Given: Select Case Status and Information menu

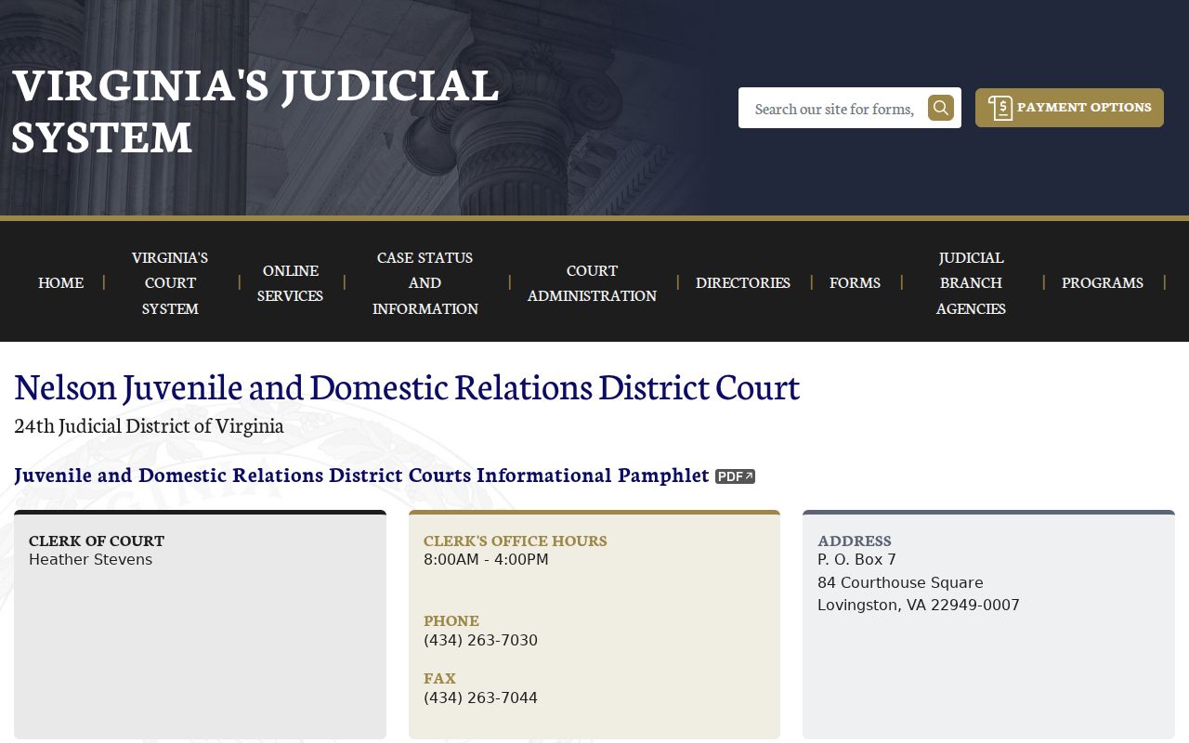Looking at the screenshot, I should coord(425,282).
